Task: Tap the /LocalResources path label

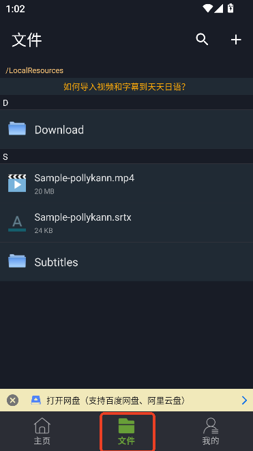Action: [x=35, y=70]
